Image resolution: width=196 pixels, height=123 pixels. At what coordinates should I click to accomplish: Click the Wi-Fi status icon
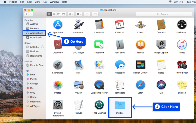pyautogui.click(x=170, y=2)
